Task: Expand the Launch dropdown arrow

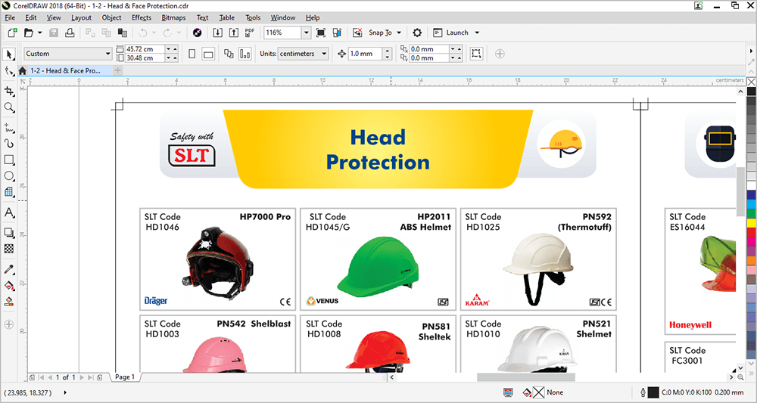Action: [477, 33]
